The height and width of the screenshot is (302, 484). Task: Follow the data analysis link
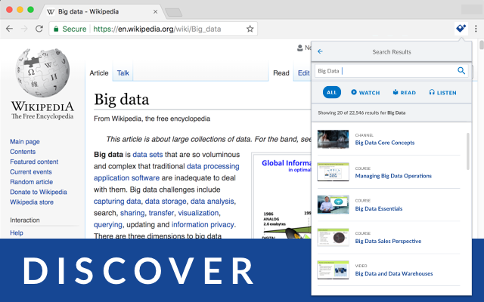pos(212,202)
